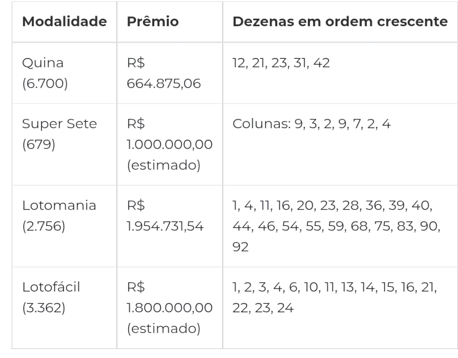The image size is (458, 358).
Task: Click the Super Sete R$ 1.000.000,00 estimated prize
Action: click(170, 144)
